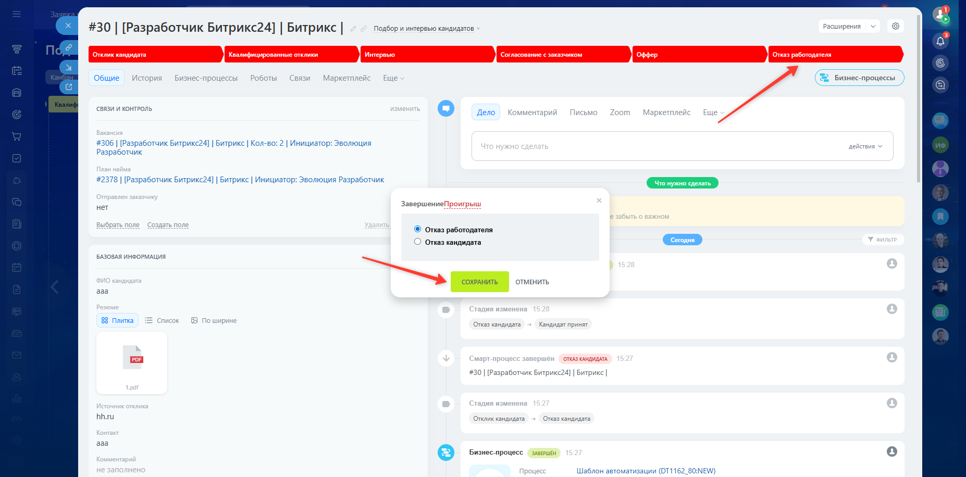Screen dimensions: 966x477
Task: Copy item link icon next to title
Action: (x=364, y=29)
